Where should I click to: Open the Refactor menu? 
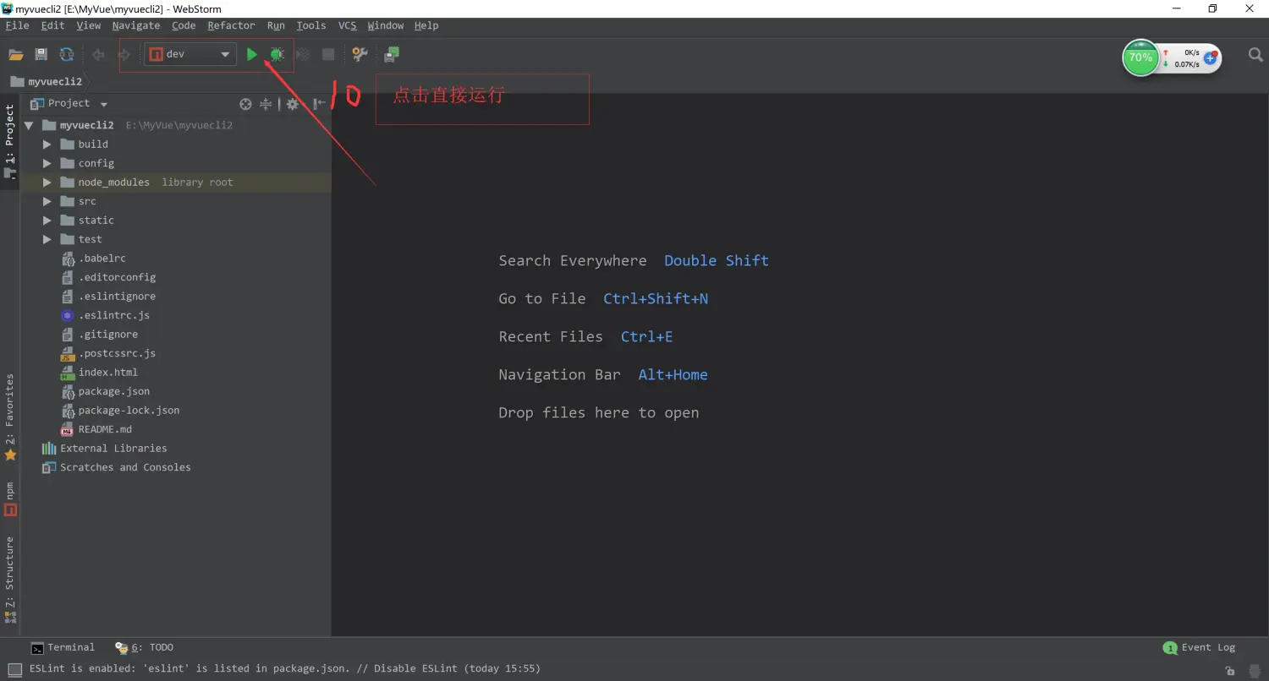(x=231, y=25)
